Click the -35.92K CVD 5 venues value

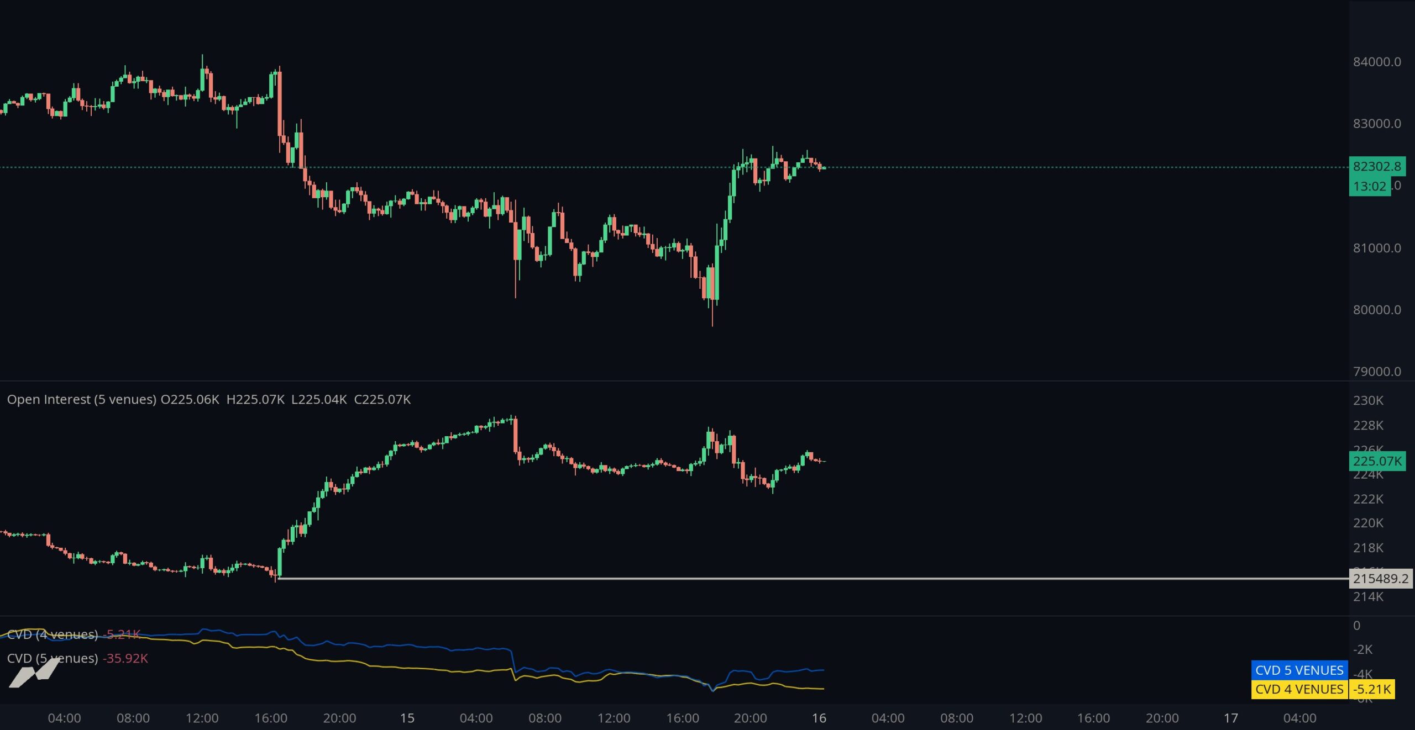click(125, 658)
